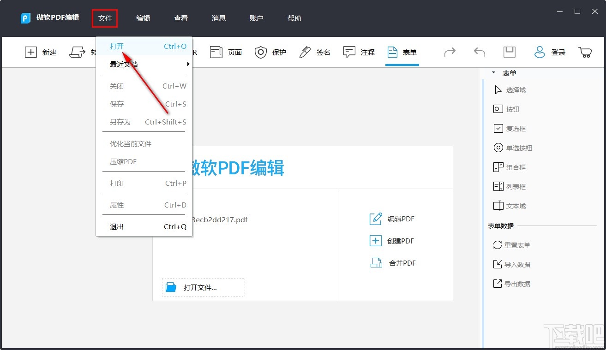Click the Import Data icon

[497, 265]
